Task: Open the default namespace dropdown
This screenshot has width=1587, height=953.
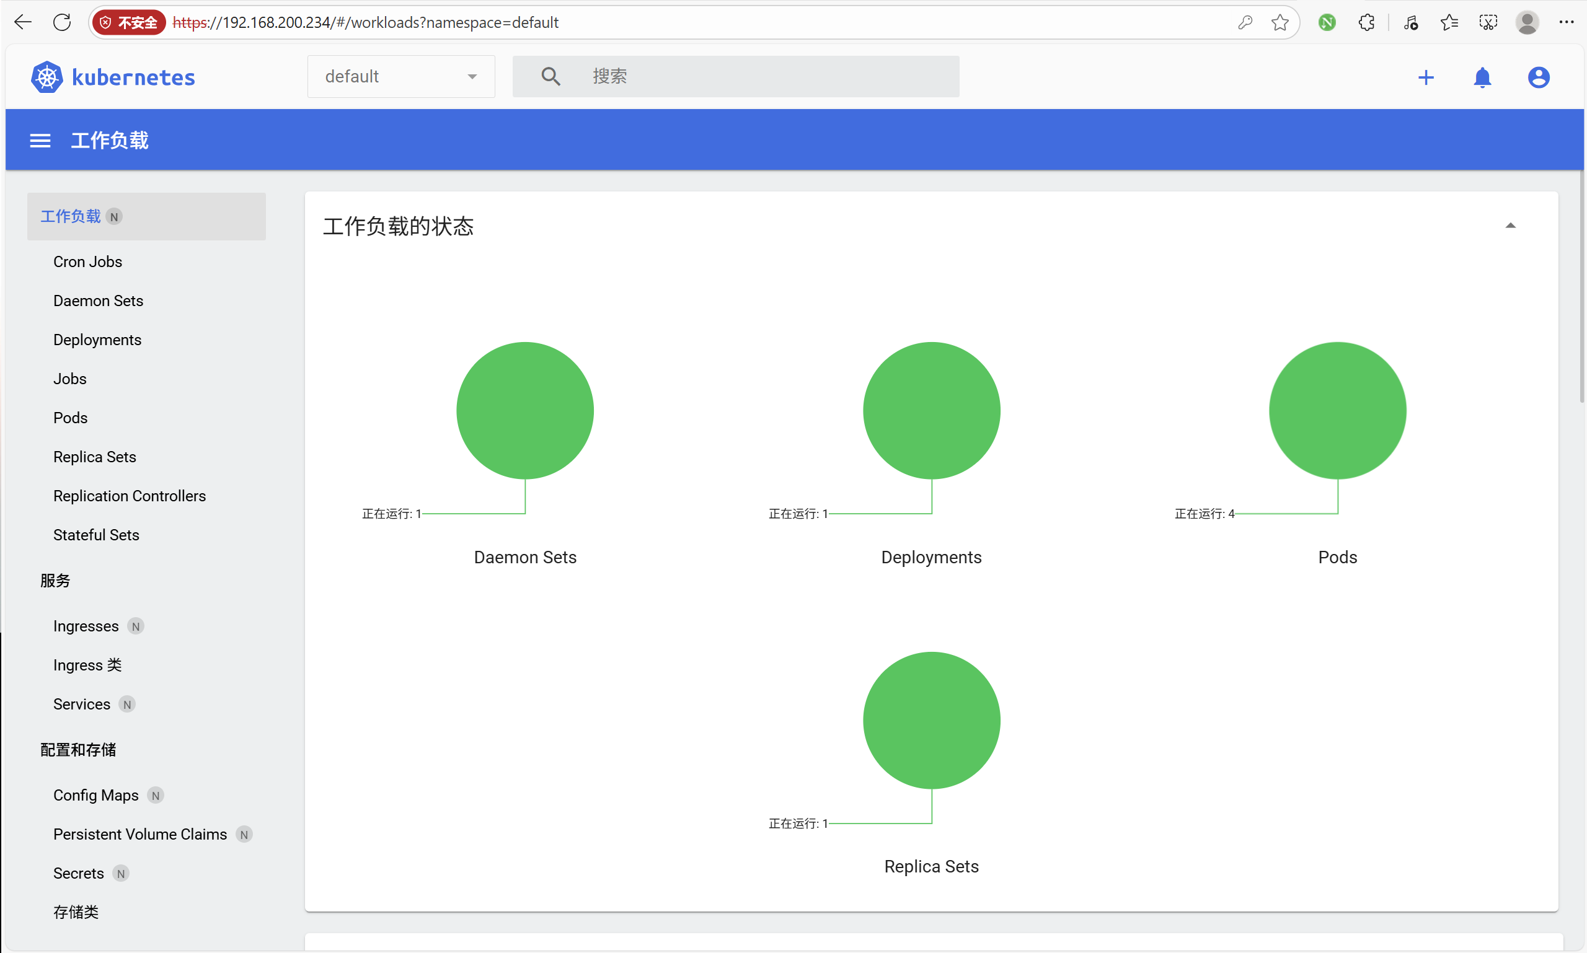Action: (401, 76)
